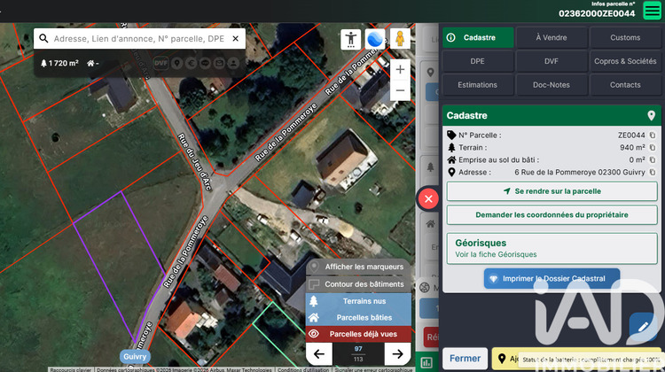Viewport: 665px width, 372px height.
Task: Switch to the À Vendre tab
Action: [552, 37]
